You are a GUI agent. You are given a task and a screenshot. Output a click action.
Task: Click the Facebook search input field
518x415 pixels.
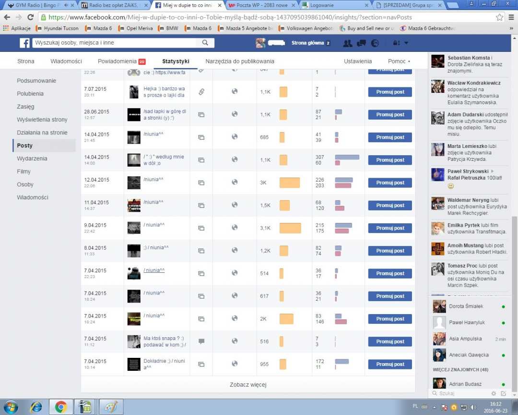pos(114,43)
